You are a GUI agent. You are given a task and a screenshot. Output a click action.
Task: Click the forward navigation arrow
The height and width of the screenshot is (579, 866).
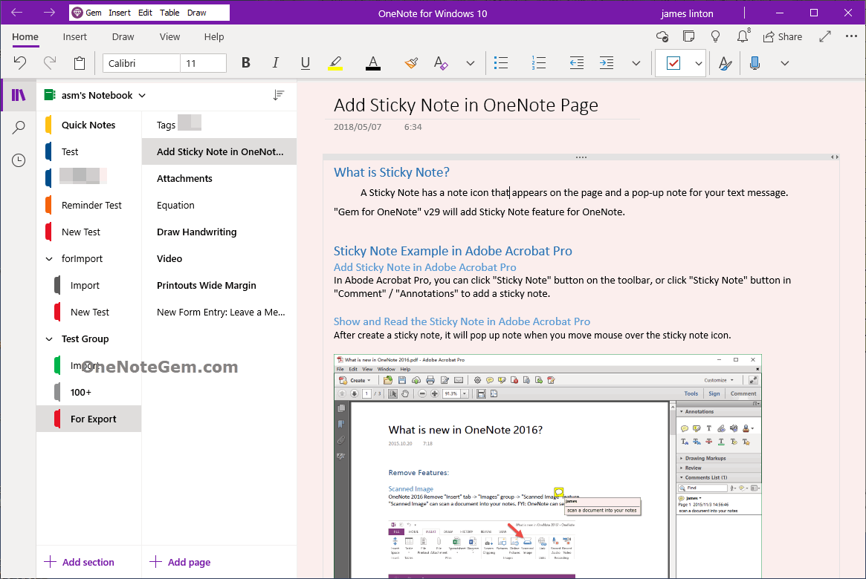point(49,12)
